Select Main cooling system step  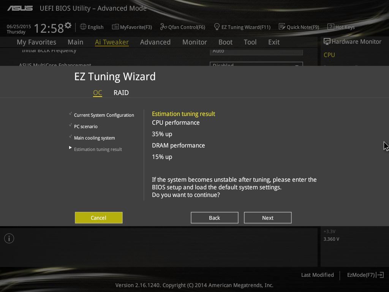pyautogui.click(x=94, y=138)
